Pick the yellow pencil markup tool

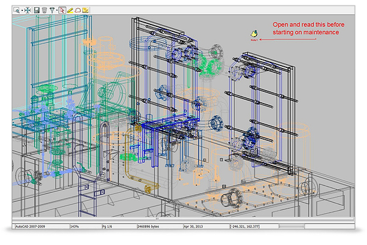tap(71, 10)
